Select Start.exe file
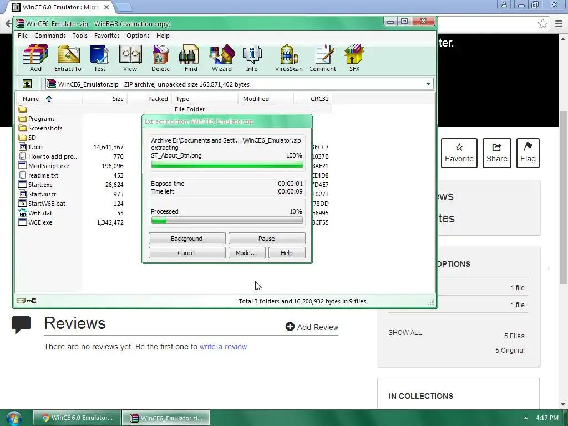The height and width of the screenshot is (426, 568). click(x=35, y=185)
